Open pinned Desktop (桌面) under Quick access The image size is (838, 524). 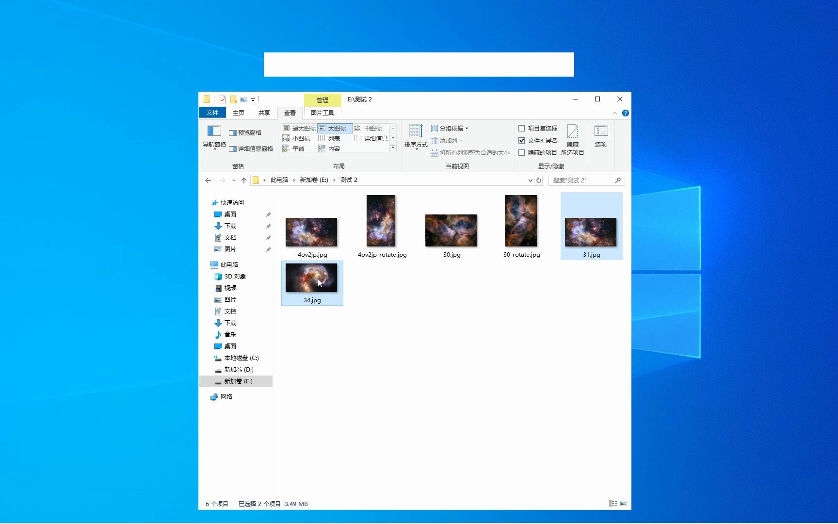coord(230,214)
